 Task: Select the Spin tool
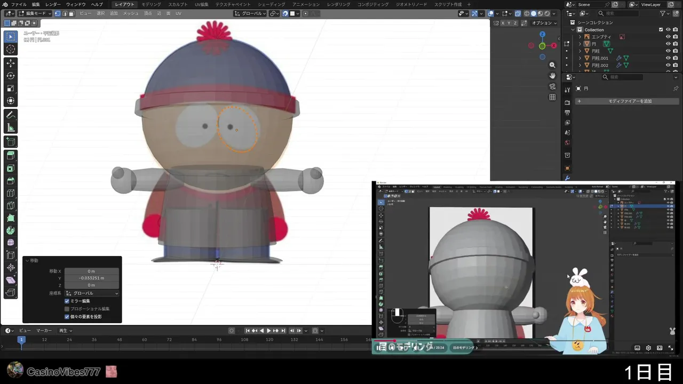coord(11,231)
